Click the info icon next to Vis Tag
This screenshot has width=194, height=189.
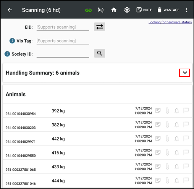[12, 41]
